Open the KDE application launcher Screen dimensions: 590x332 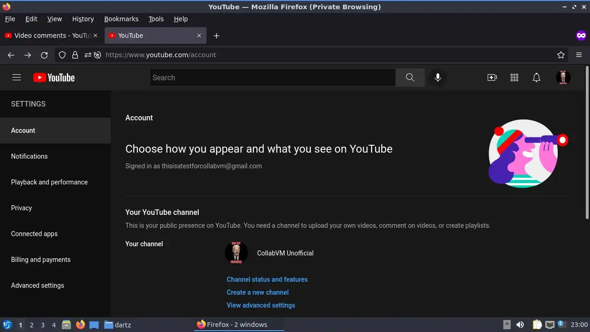click(x=7, y=325)
